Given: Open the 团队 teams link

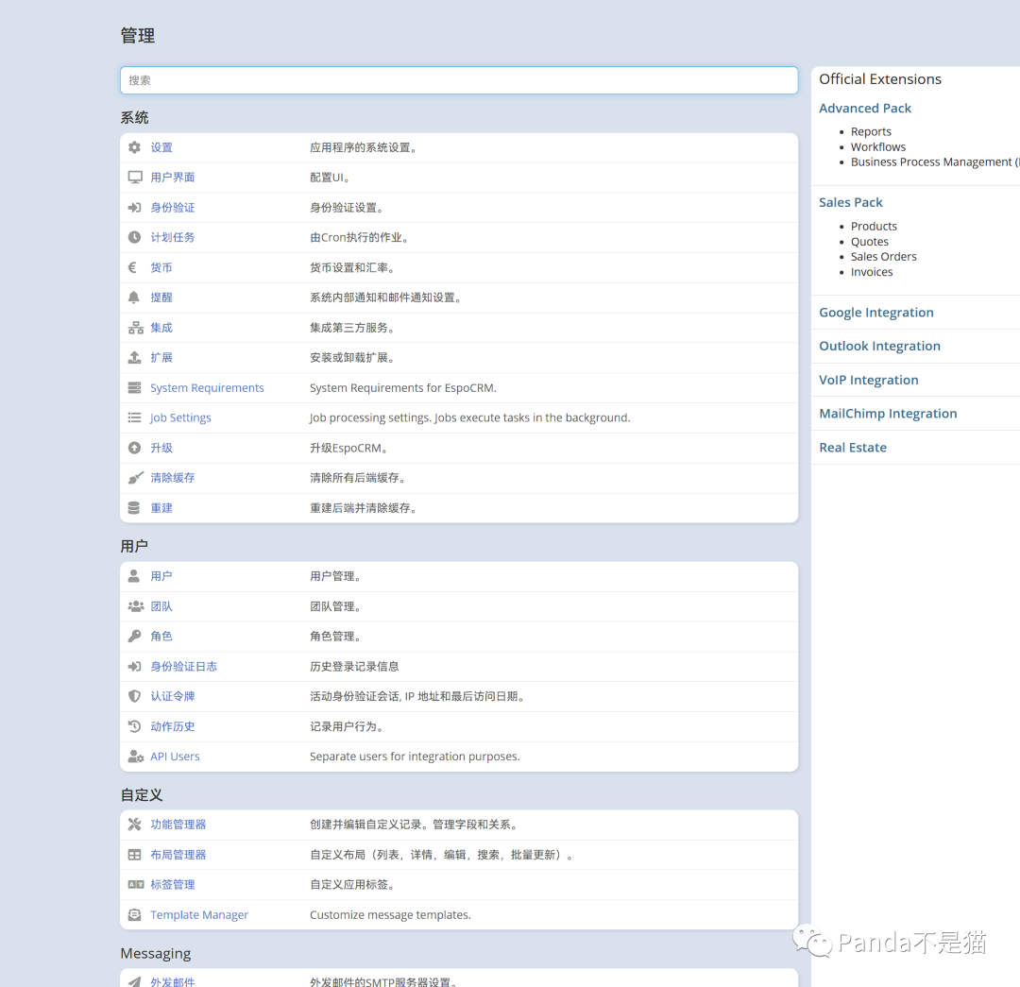Looking at the screenshot, I should pyautogui.click(x=161, y=606).
